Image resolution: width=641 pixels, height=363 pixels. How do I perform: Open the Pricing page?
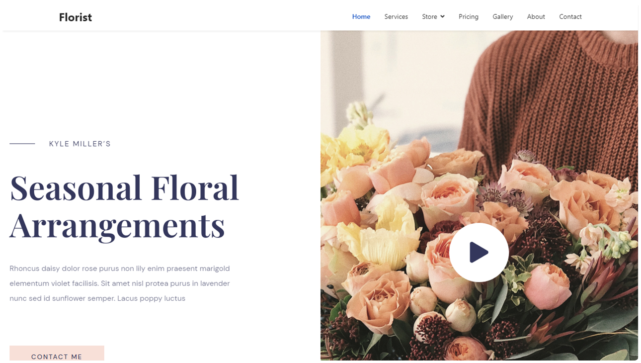point(469,16)
